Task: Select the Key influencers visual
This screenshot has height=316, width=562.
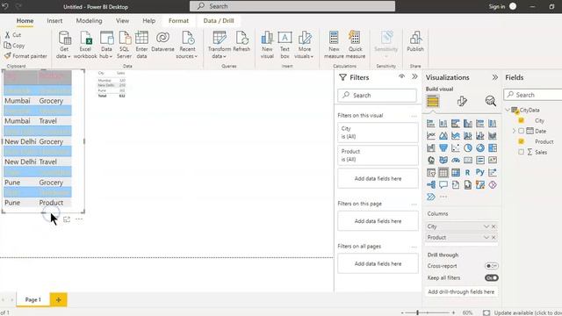Action: 492,173
